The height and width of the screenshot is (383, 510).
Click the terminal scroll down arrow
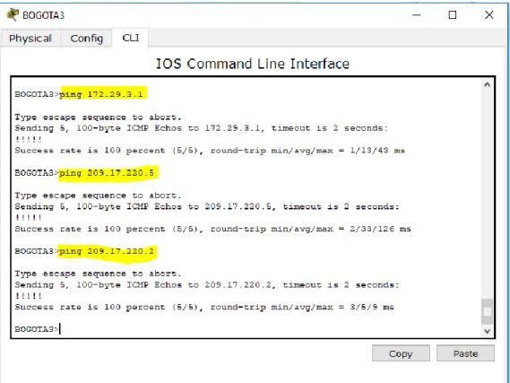click(487, 331)
